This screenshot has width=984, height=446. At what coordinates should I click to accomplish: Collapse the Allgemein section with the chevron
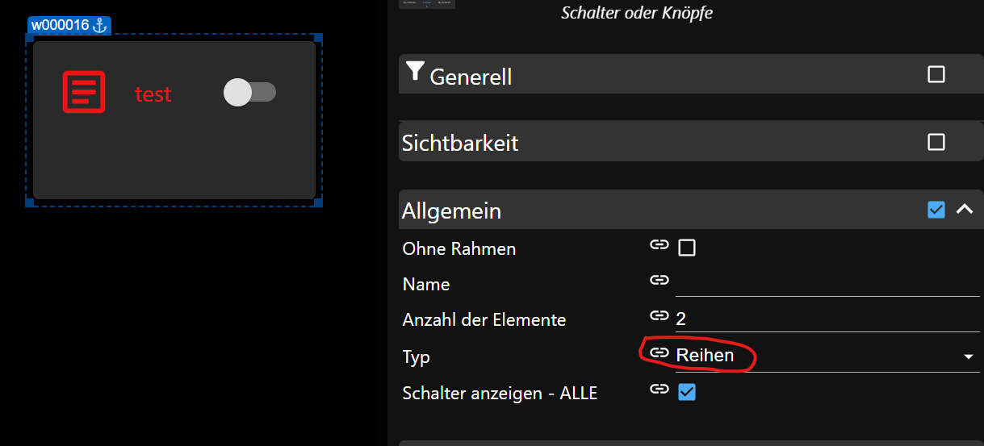pos(964,209)
